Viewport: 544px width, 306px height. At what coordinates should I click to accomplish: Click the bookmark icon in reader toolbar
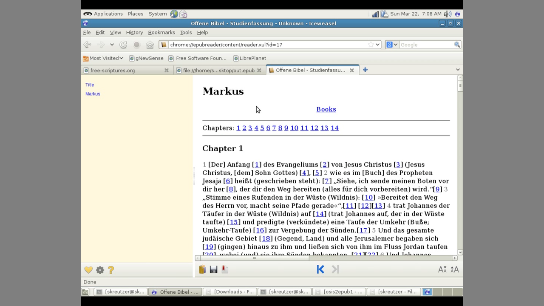coord(225,269)
